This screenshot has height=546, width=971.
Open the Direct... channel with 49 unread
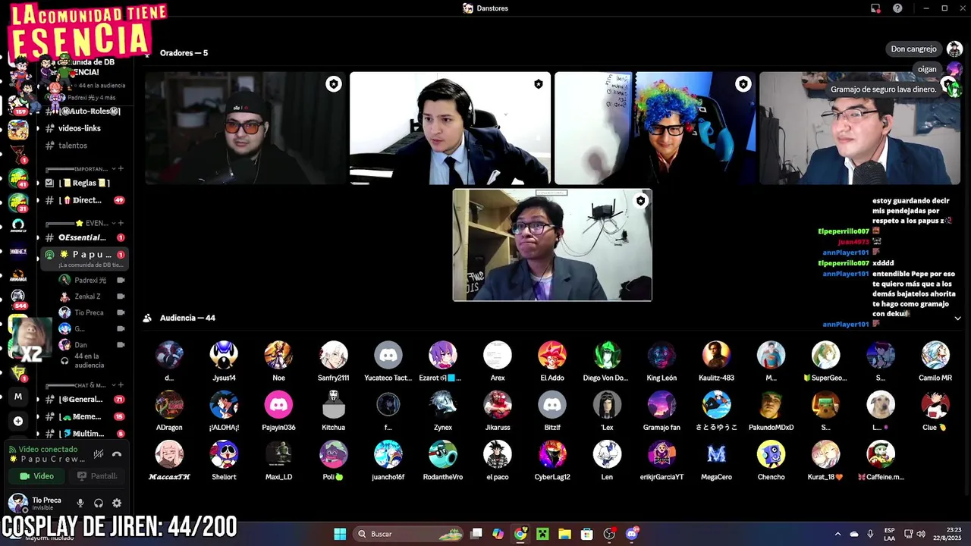coord(86,200)
